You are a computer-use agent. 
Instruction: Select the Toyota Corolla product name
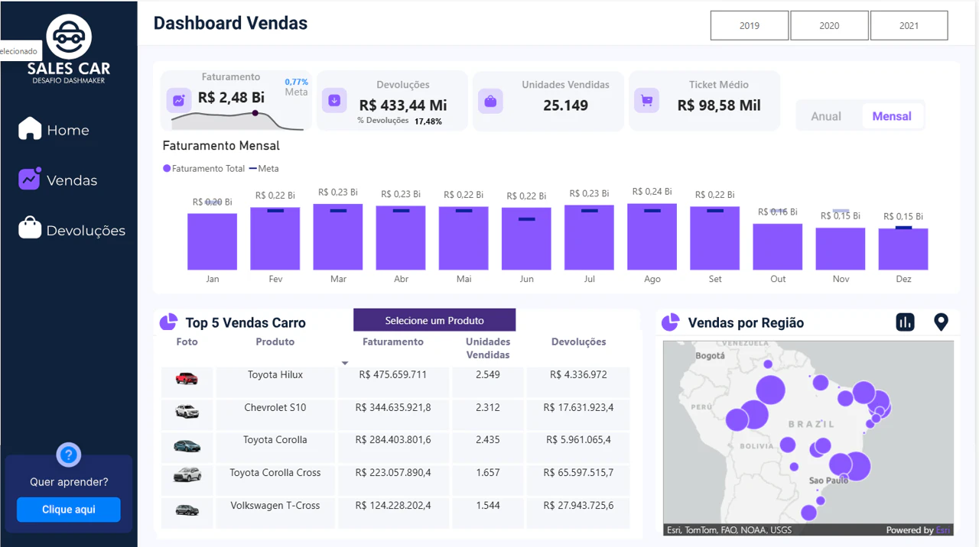coord(275,439)
